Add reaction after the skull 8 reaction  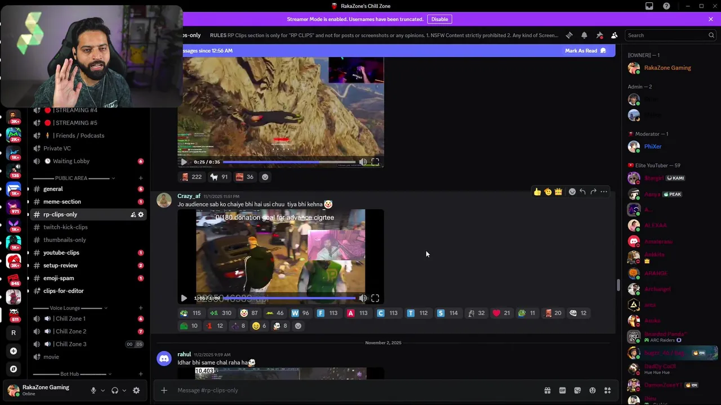(298, 326)
